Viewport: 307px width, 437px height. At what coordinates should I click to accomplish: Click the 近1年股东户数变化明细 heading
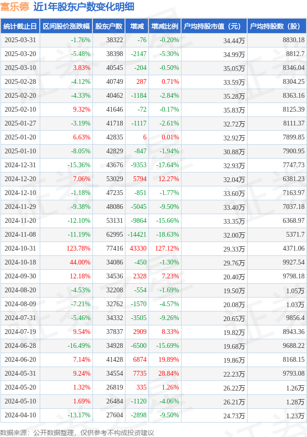84,6
